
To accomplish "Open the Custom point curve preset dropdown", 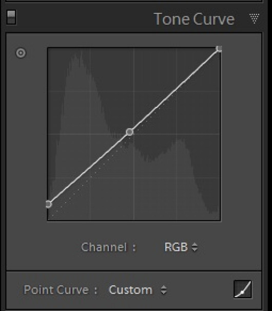I will (x=138, y=290).
